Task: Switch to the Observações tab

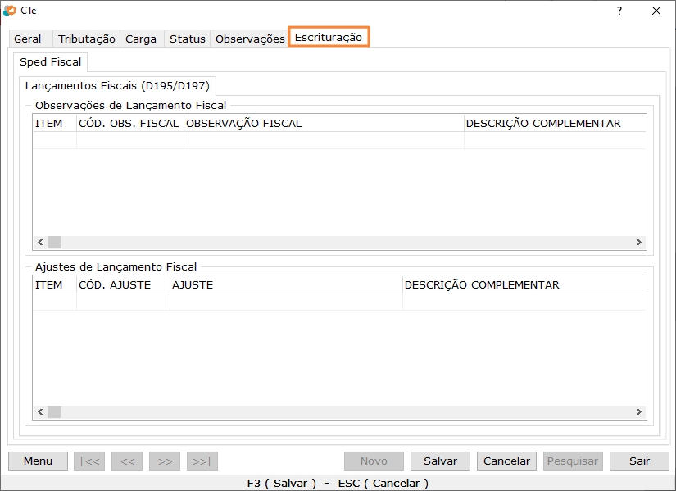Action: click(250, 39)
